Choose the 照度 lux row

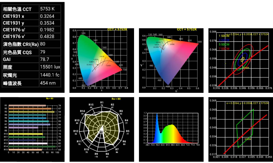31,67
